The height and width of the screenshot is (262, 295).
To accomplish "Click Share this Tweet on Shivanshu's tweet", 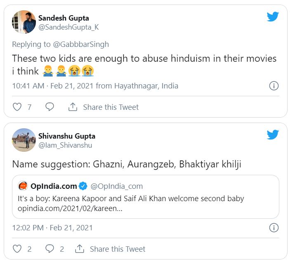I will 118,249.
